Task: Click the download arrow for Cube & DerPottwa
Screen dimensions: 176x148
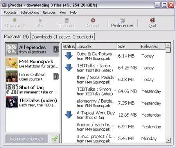Action: (69, 56)
